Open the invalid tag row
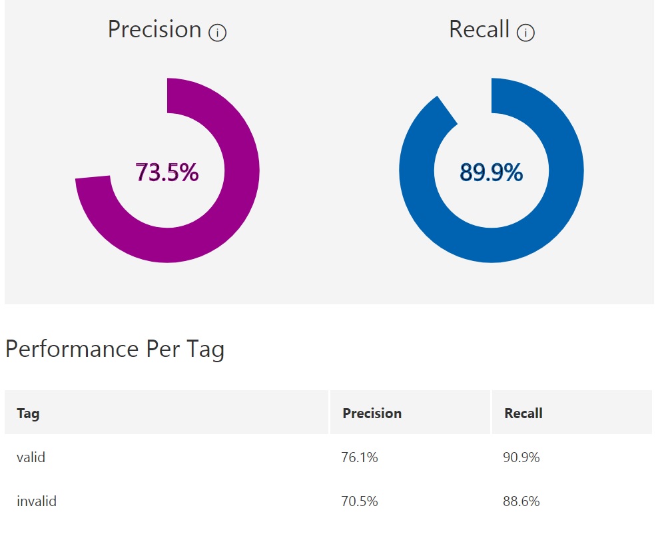The width and height of the screenshot is (660, 544). click(37, 501)
